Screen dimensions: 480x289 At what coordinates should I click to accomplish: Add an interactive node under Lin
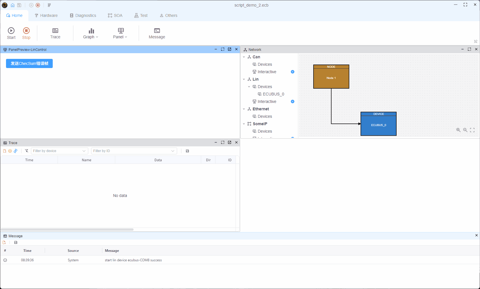pyautogui.click(x=292, y=101)
